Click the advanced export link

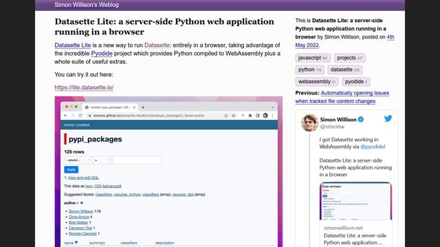(x=112, y=186)
